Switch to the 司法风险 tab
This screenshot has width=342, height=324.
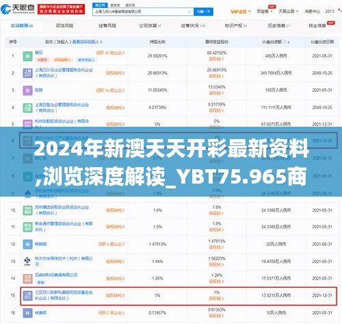tap(65, 25)
